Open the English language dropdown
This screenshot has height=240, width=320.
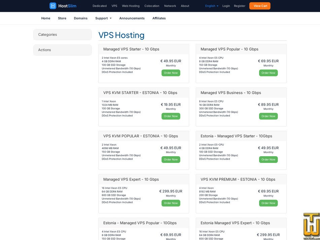tap(212, 6)
